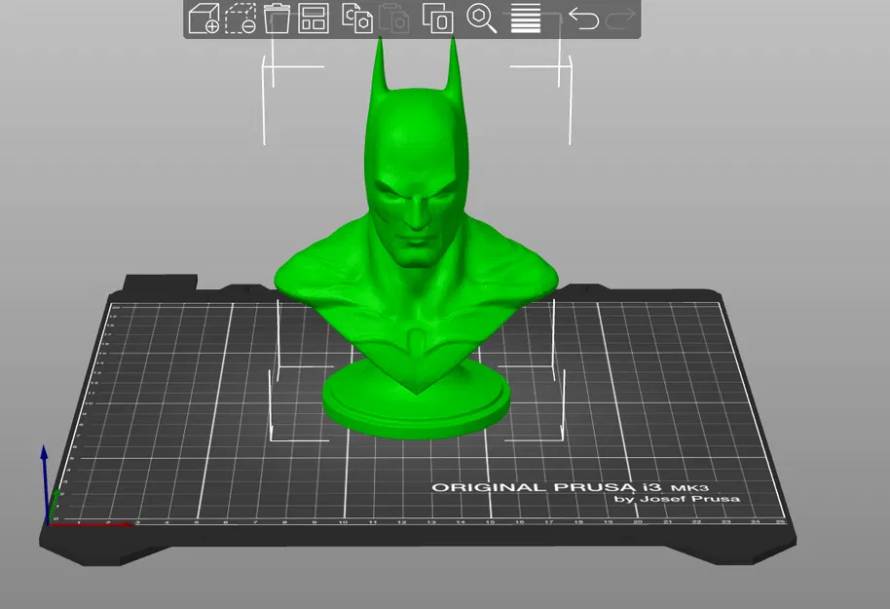This screenshot has width=890, height=609.
Task: Click the greyed-out Redo arrow icon
Action: (x=620, y=19)
